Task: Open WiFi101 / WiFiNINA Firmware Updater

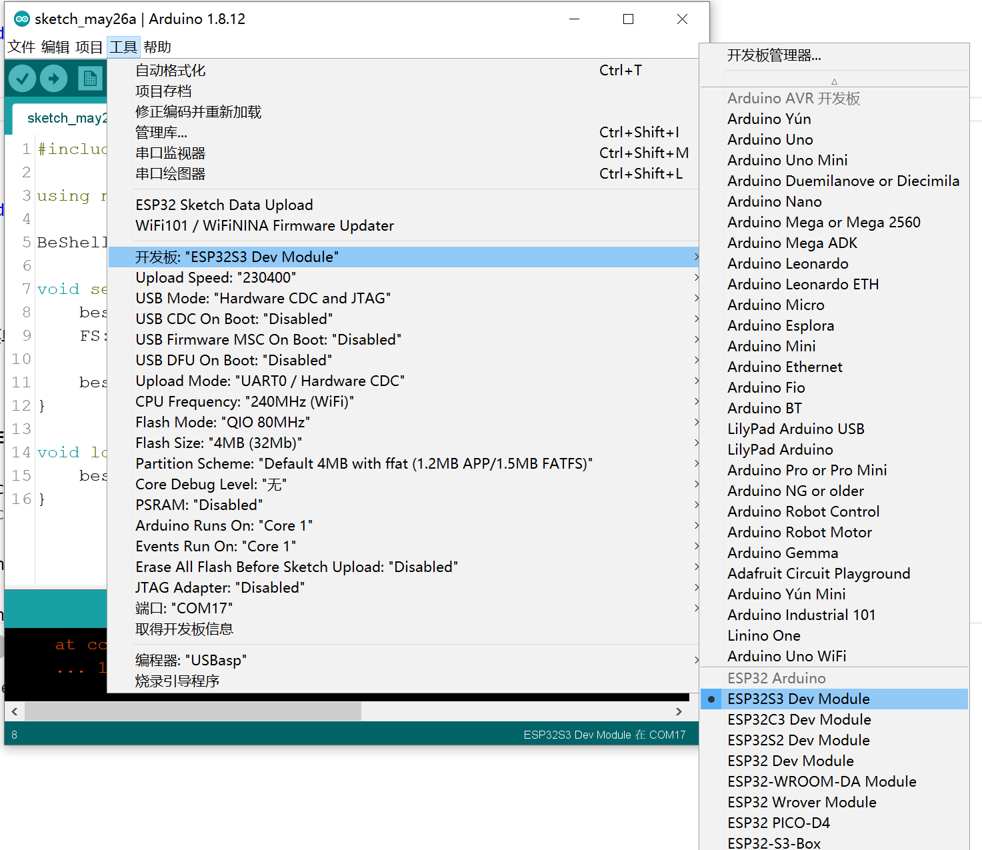Action: pos(403,226)
